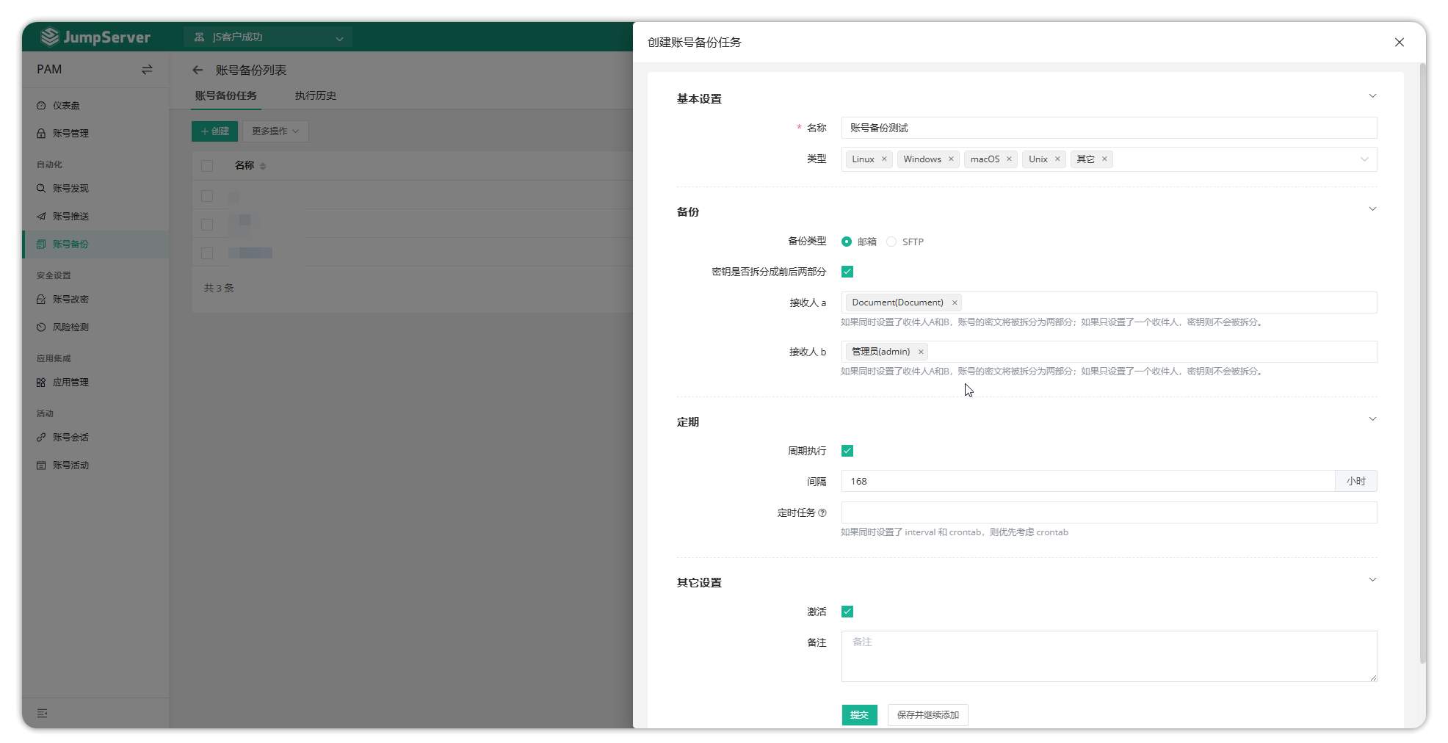Uncheck 密钥是否拆分成前后两部分 checkbox
This screenshot has height=743, width=1448.
coord(847,272)
